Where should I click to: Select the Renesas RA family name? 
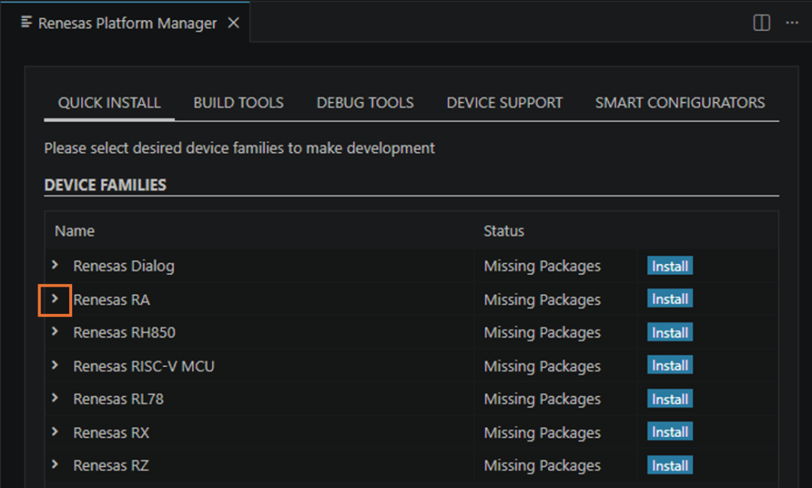point(111,300)
